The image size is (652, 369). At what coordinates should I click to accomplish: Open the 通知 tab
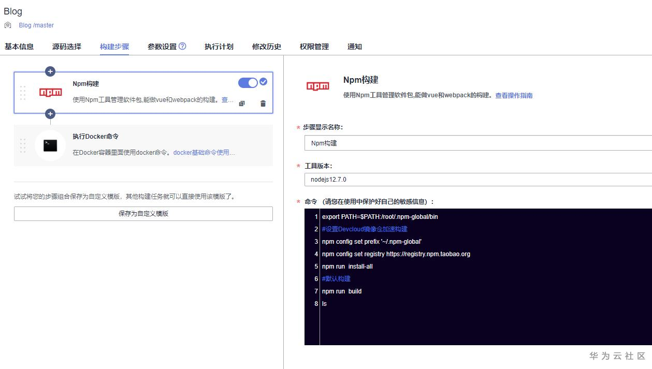354,47
